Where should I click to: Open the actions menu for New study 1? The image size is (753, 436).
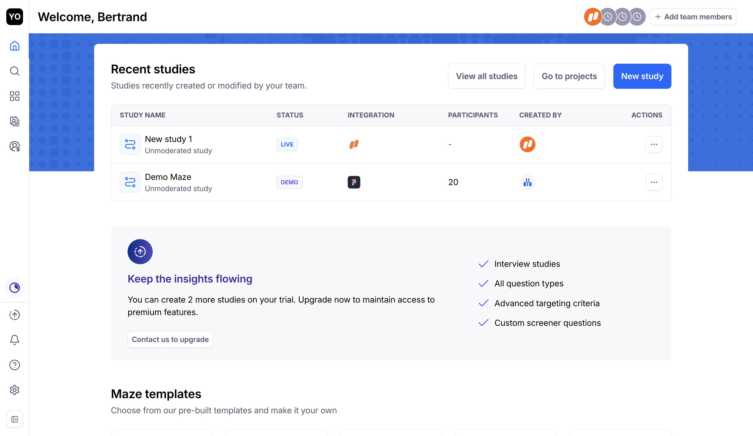(654, 144)
